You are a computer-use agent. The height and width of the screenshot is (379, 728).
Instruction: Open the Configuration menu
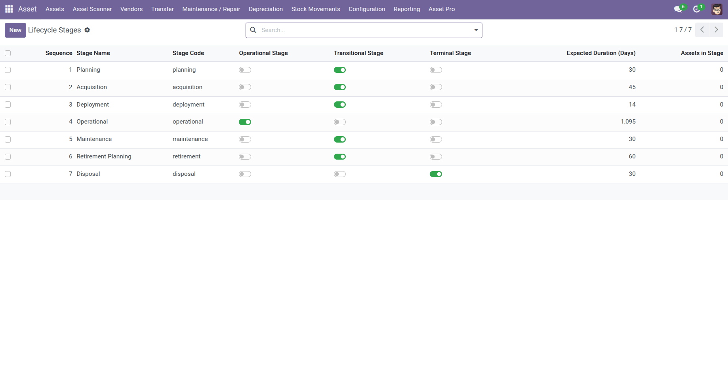[x=367, y=9]
